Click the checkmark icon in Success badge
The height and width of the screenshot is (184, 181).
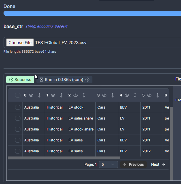point(11,80)
